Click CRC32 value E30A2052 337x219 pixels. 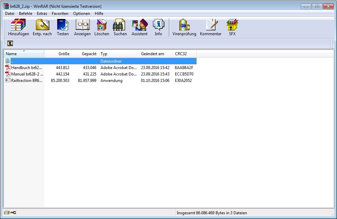coord(183,80)
